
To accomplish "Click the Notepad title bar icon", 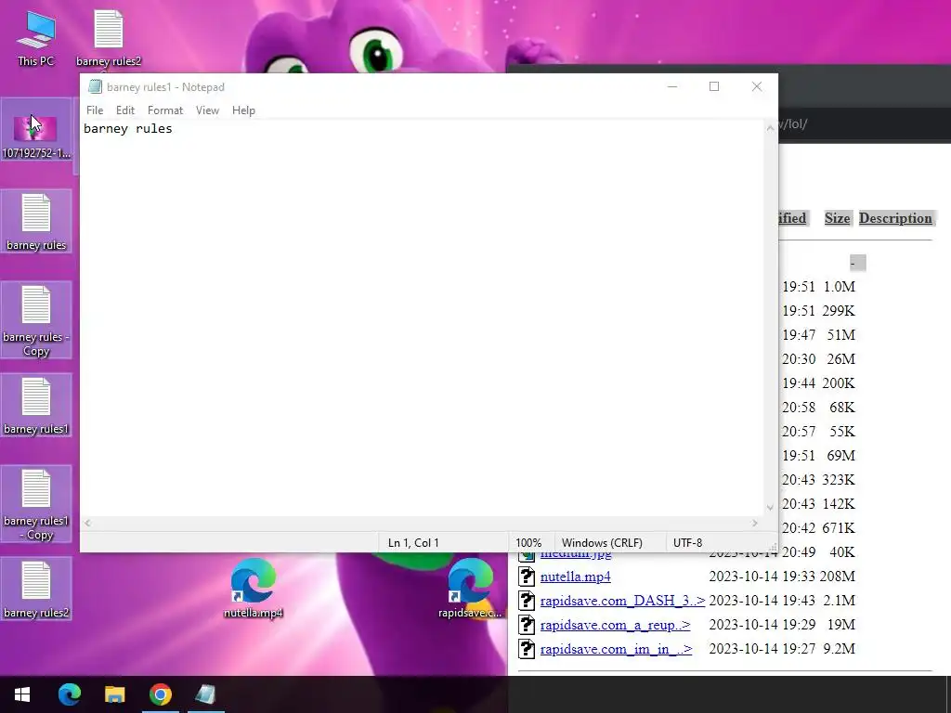I will pyautogui.click(x=95, y=86).
